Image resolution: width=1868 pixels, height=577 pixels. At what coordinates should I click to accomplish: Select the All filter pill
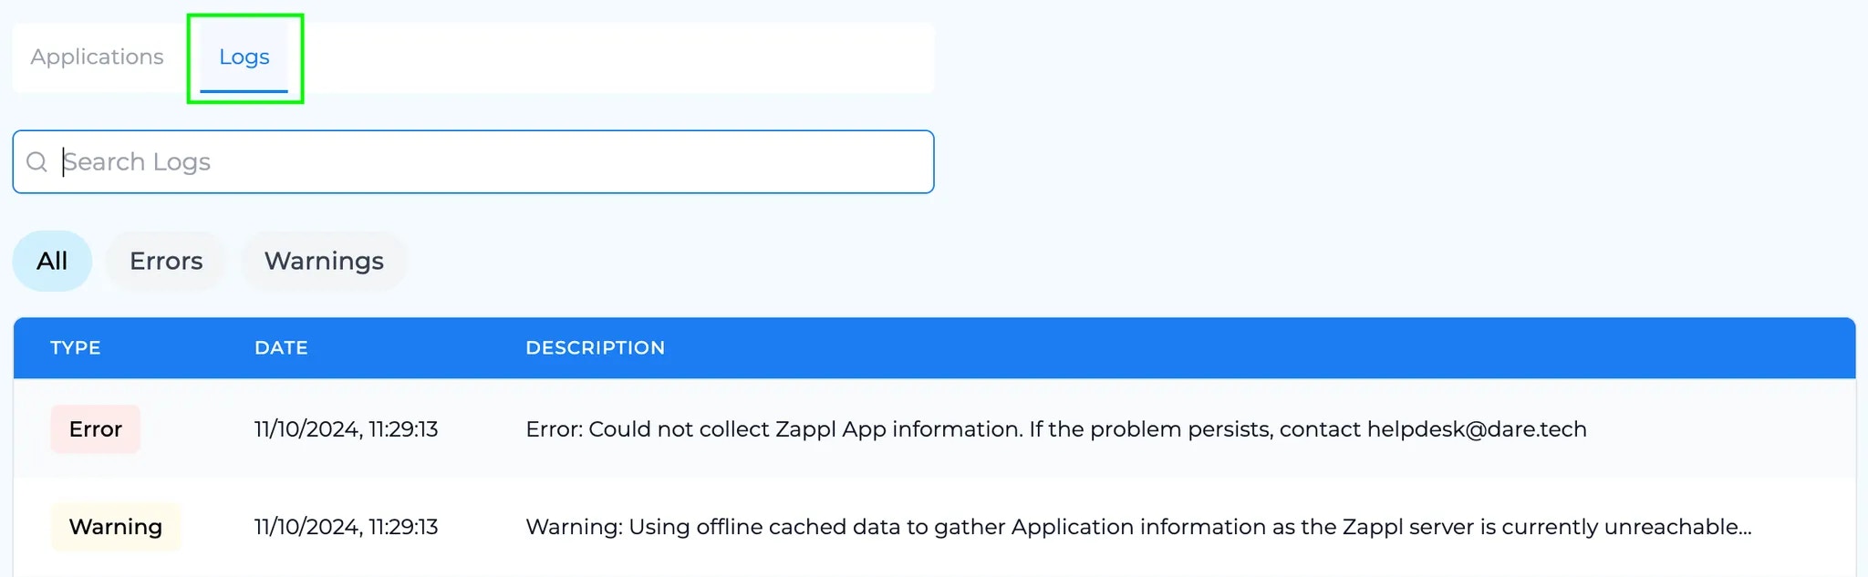tap(52, 261)
